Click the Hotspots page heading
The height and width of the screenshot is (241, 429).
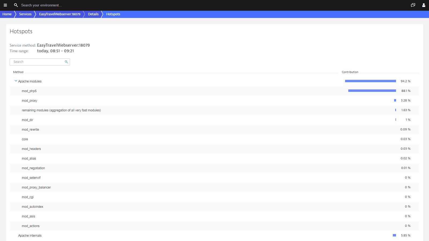pyautogui.click(x=21, y=31)
